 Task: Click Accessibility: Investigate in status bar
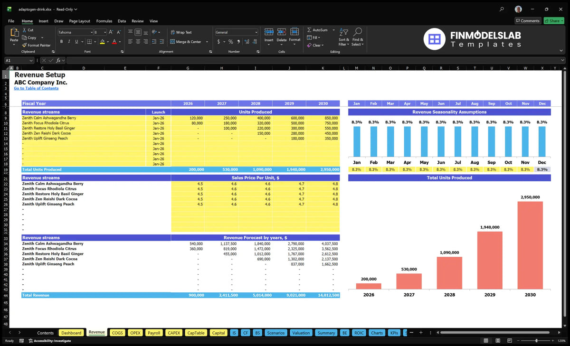coord(49,341)
